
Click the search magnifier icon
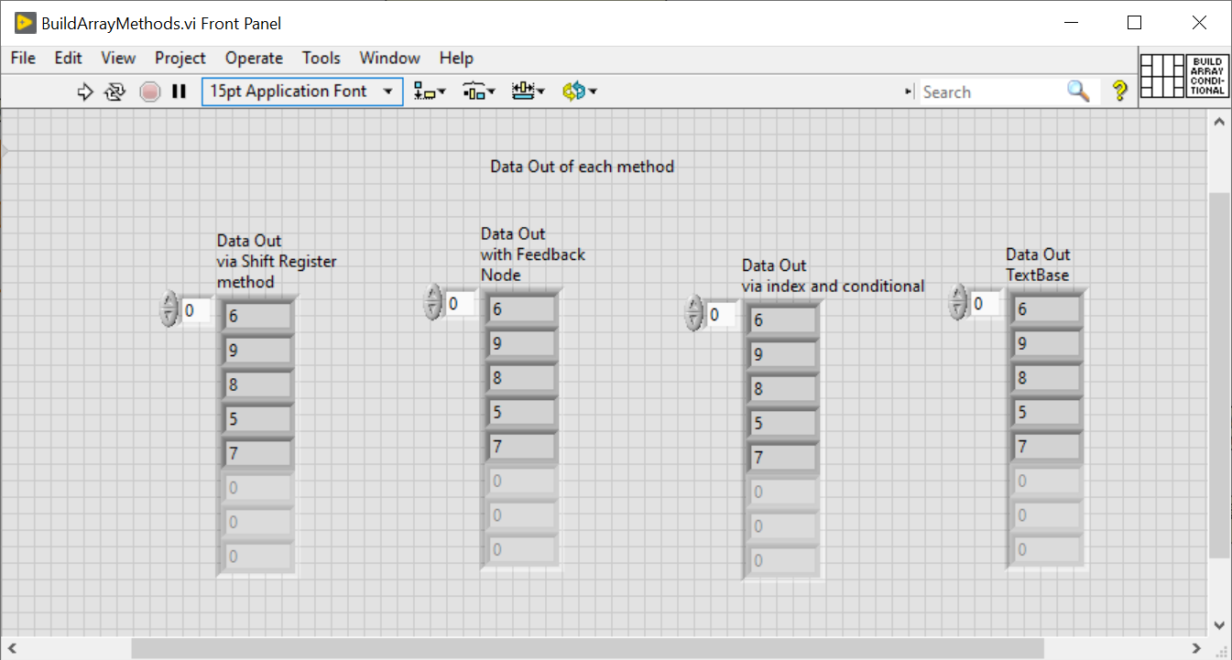click(x=1079, y=92)
